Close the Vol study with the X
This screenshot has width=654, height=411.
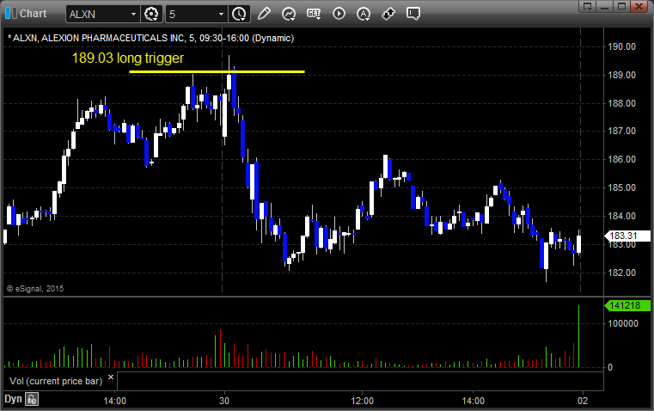click(x=111, y=377)
